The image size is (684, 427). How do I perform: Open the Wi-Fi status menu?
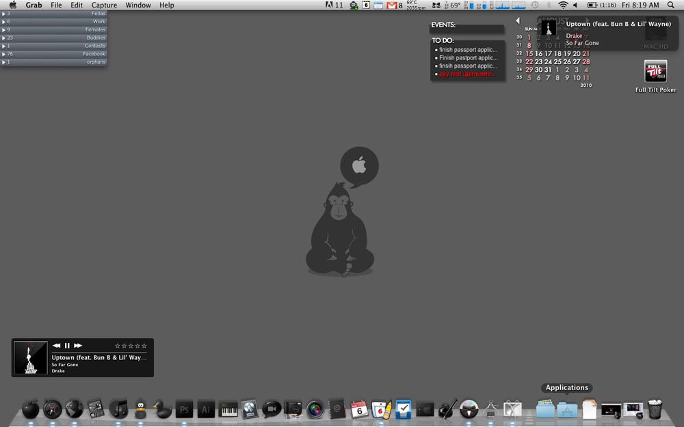tap(563, 5)
